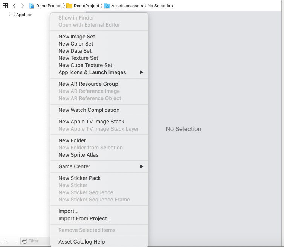Click the filter icon in search field
Screen dimensions: 284x247
tap(24, 241)
